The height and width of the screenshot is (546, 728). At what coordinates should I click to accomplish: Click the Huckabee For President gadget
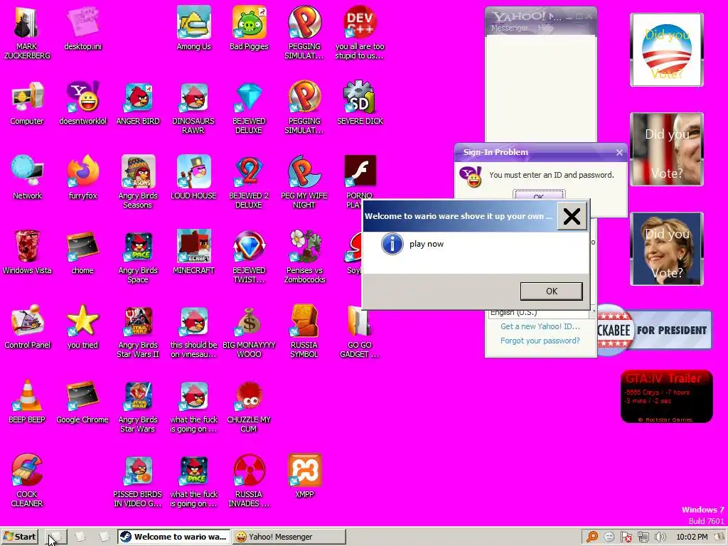coord(655,330)
